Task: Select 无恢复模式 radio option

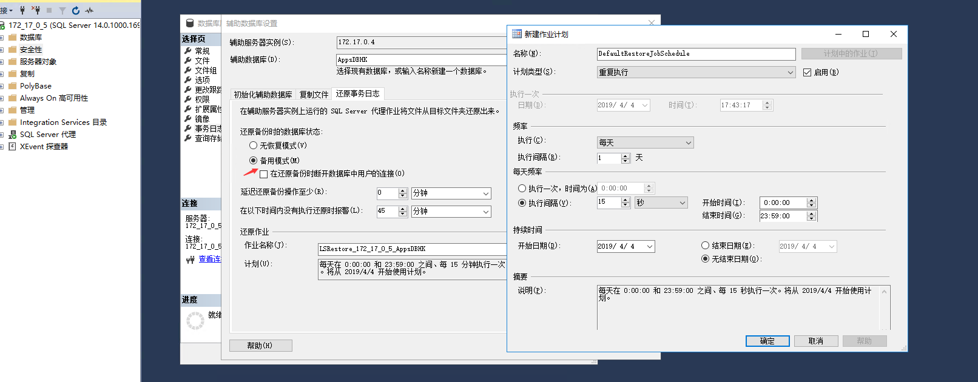Action: pyautogui.click(x=254, y=146)
